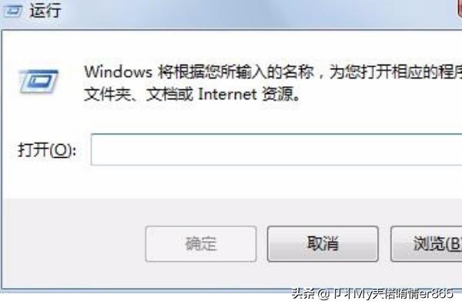
Task: Click the 打开(O): label text
Action: pos(47,150)
